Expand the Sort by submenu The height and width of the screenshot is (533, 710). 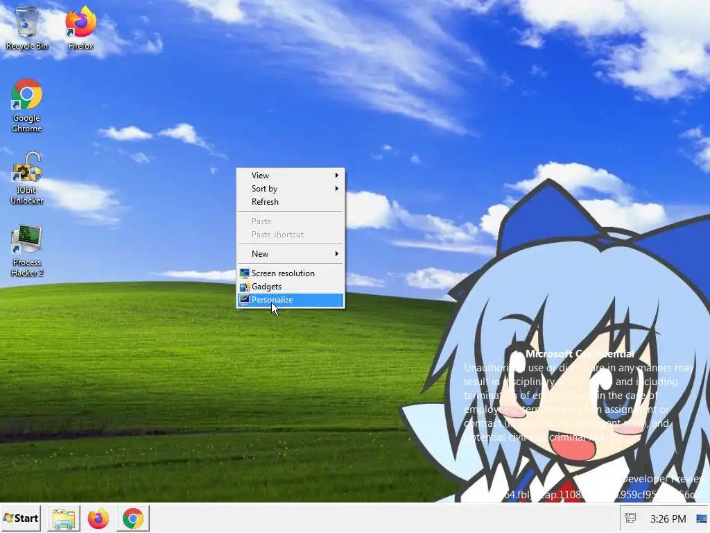[x=291, y=189]
